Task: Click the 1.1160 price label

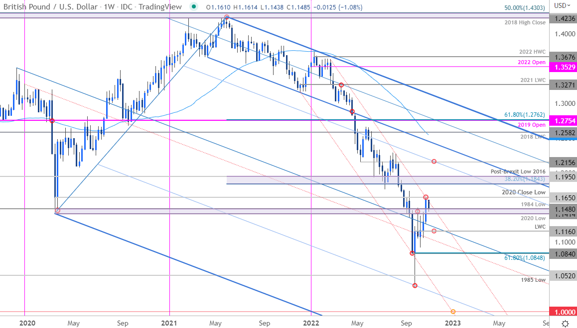Action: 563,231
